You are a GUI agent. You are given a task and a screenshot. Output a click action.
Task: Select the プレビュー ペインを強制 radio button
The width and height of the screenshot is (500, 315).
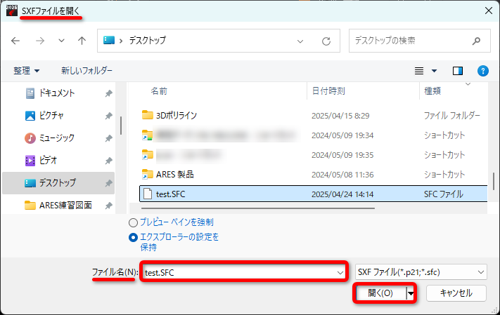[x=133, y=222]
